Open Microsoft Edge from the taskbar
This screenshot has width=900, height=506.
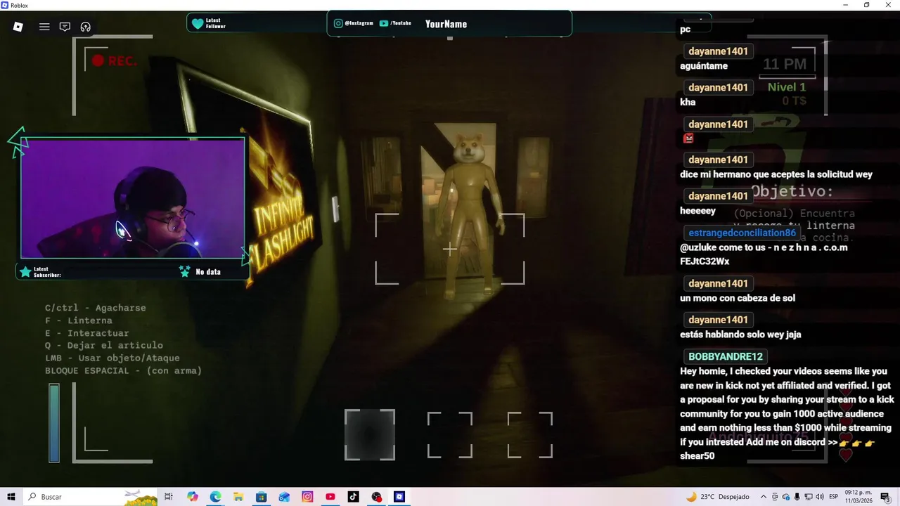tap(215, 497)
